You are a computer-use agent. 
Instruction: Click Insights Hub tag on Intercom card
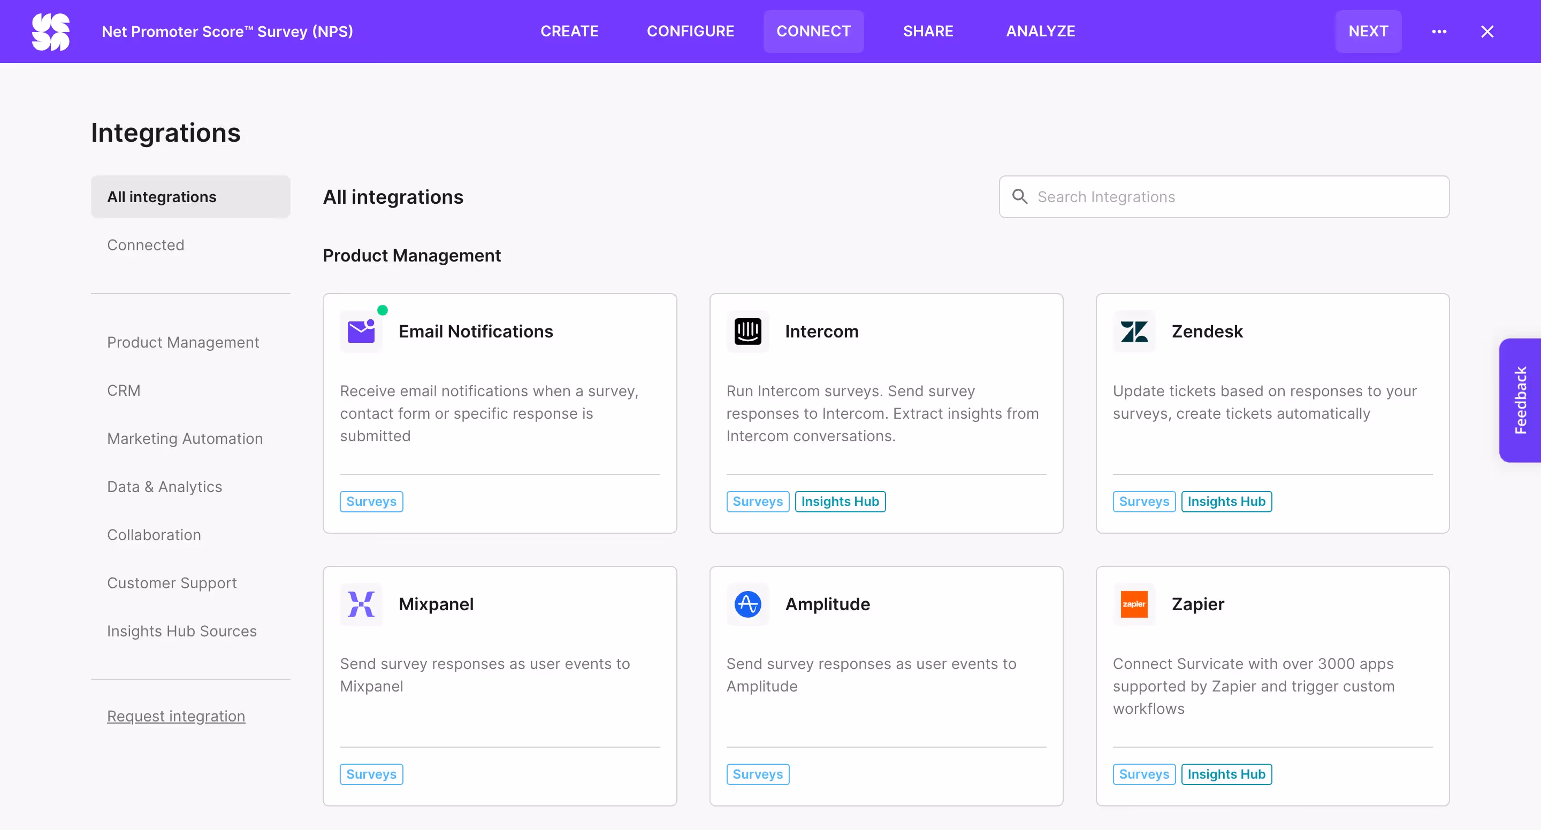(x=840, y=502)
